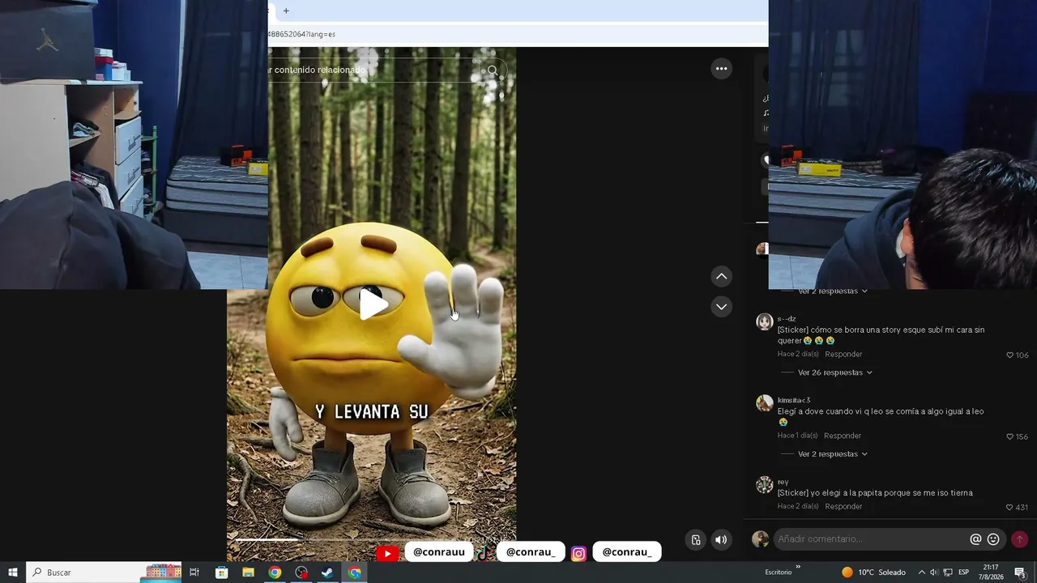Go to next video with down arrow
Image resolution: width=1037 pixels, height=583 pixels.
(721, 307)
